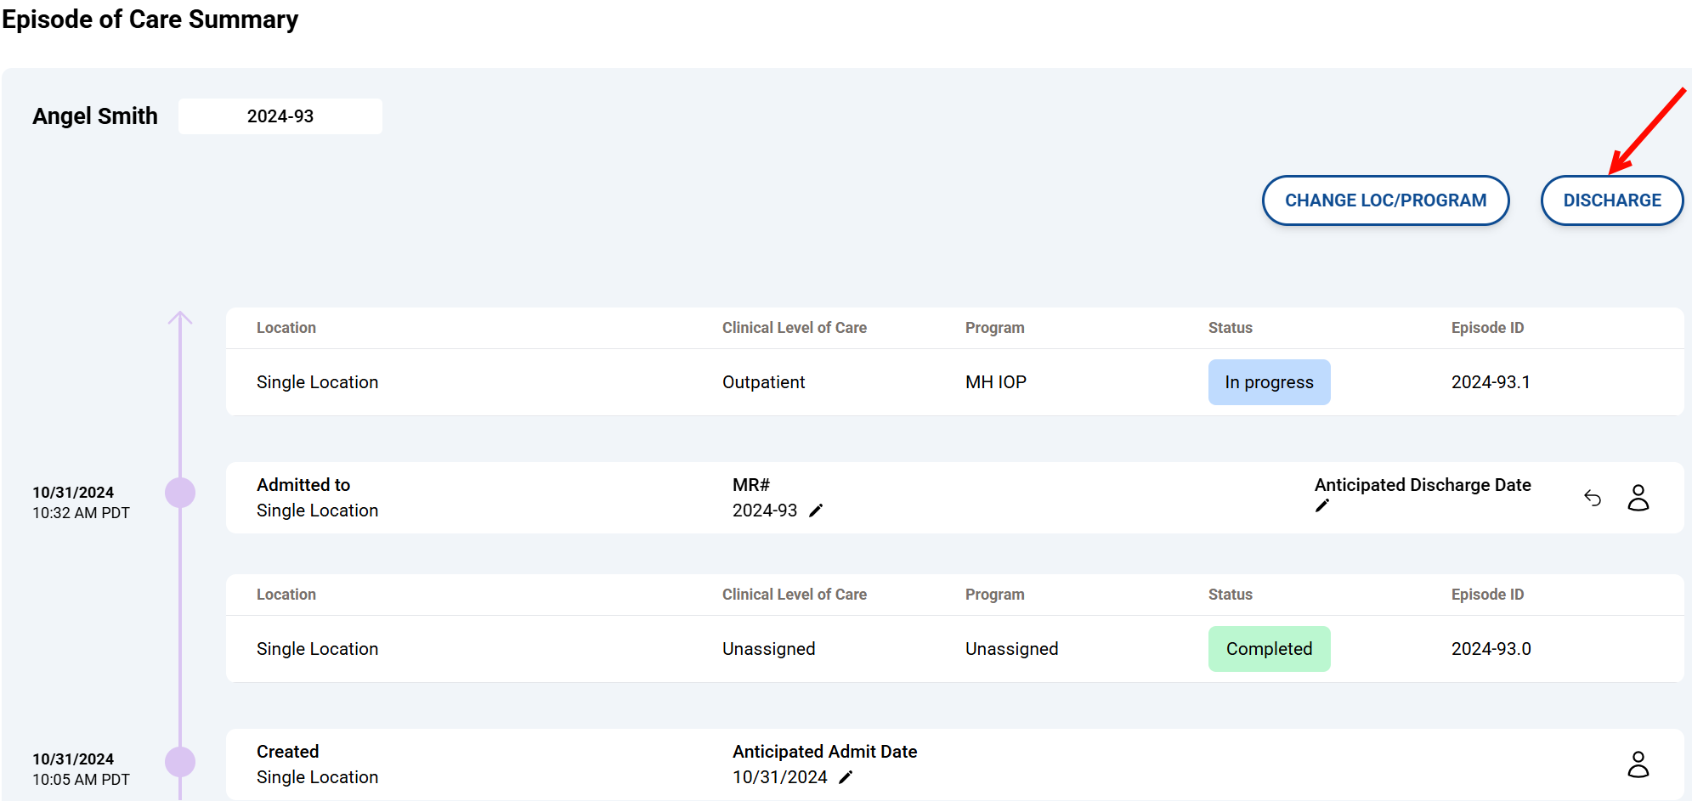Select episode ID 2024-93.1

click(1490, 382)
